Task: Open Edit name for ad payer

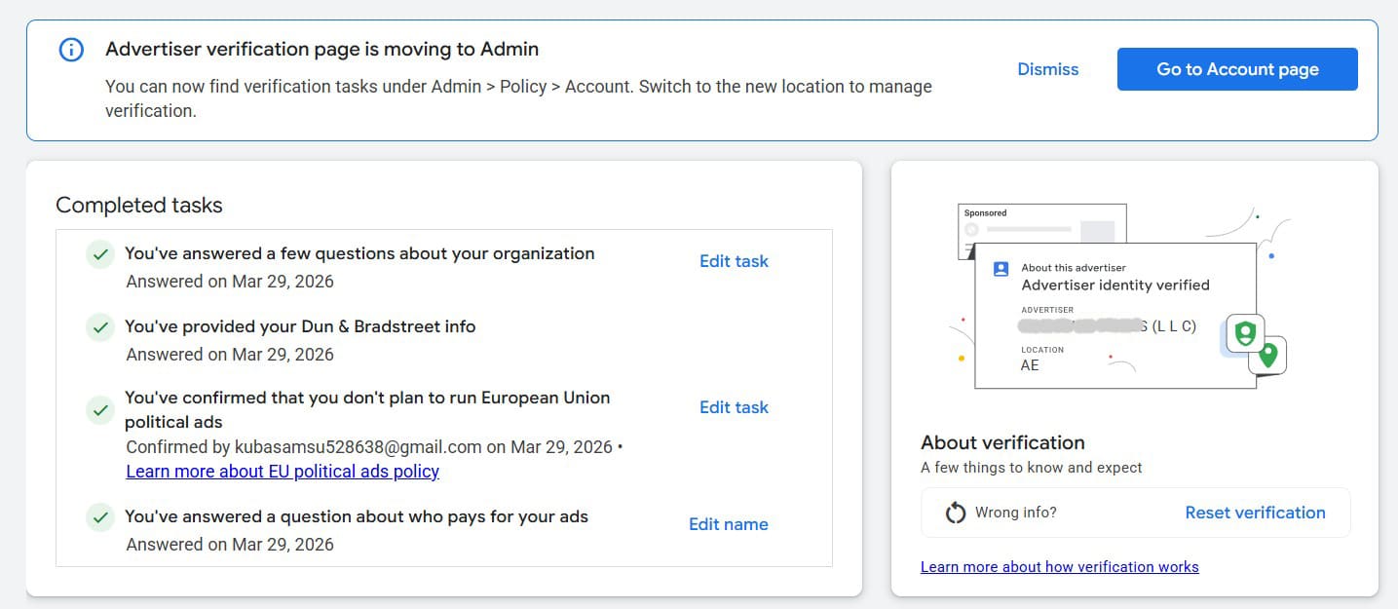Action: point(728,524)
